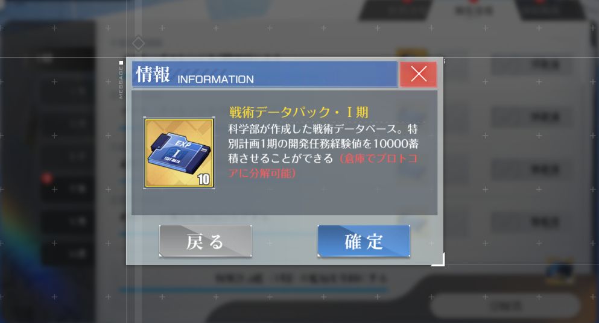Click the red notification dot in left sidebar
This screenshot has height=323, width=599.
(x=46, y=178)
